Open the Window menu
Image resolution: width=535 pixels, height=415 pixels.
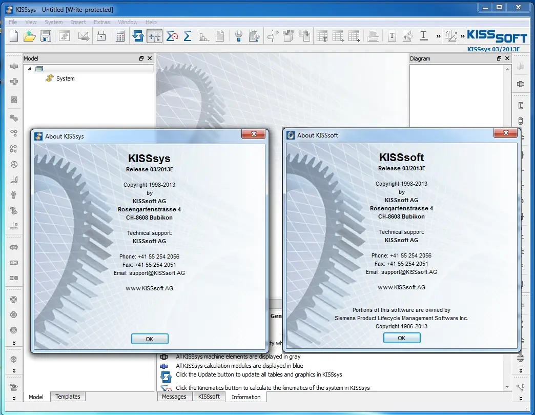tap(128, 22)
